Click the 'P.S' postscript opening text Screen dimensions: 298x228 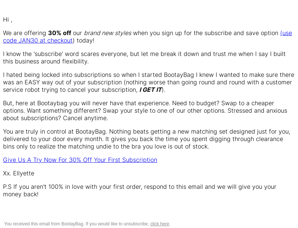(x=7, y=187)
